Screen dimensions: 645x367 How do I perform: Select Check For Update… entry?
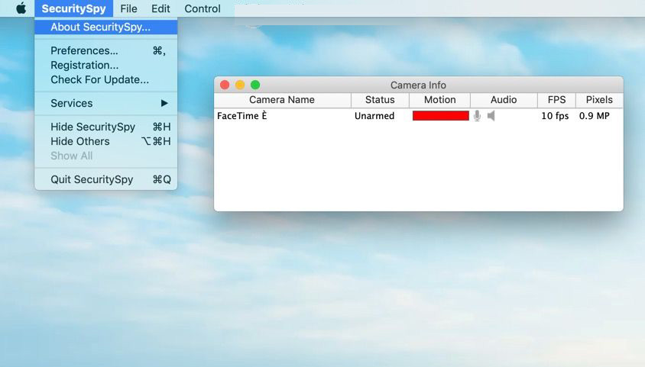(105, 79)
